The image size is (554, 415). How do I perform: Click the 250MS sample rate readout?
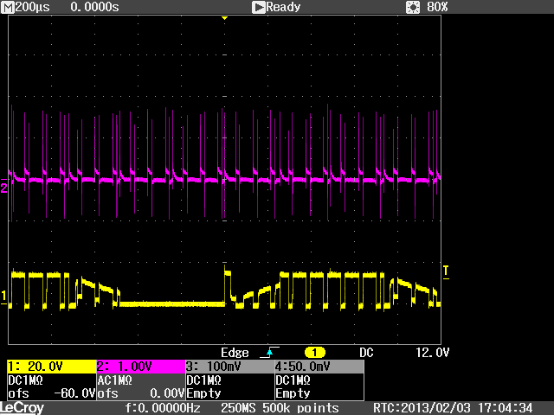pos(238,408)
